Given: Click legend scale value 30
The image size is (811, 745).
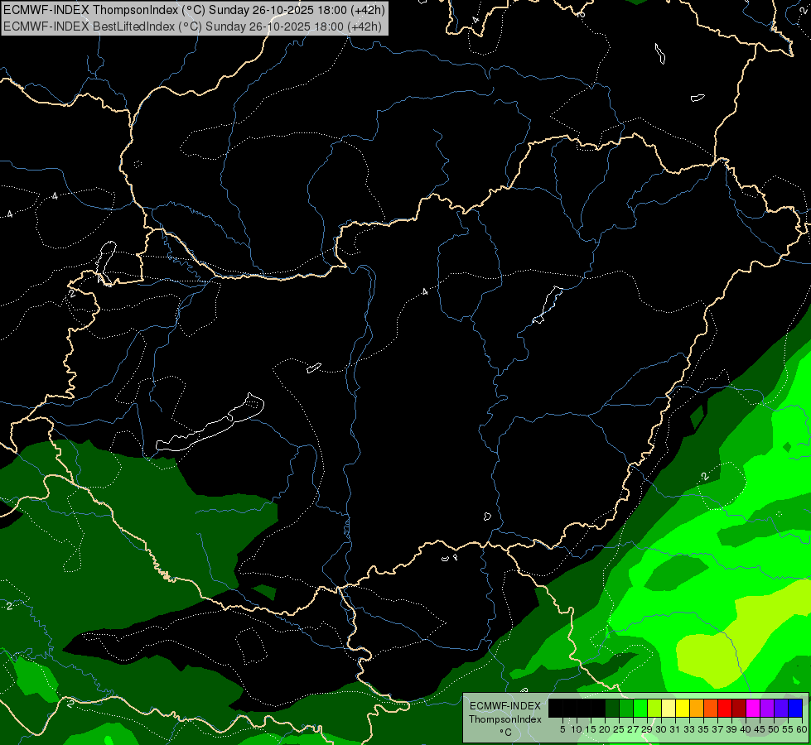Looking at the screenshot, I should coord(661,729).
